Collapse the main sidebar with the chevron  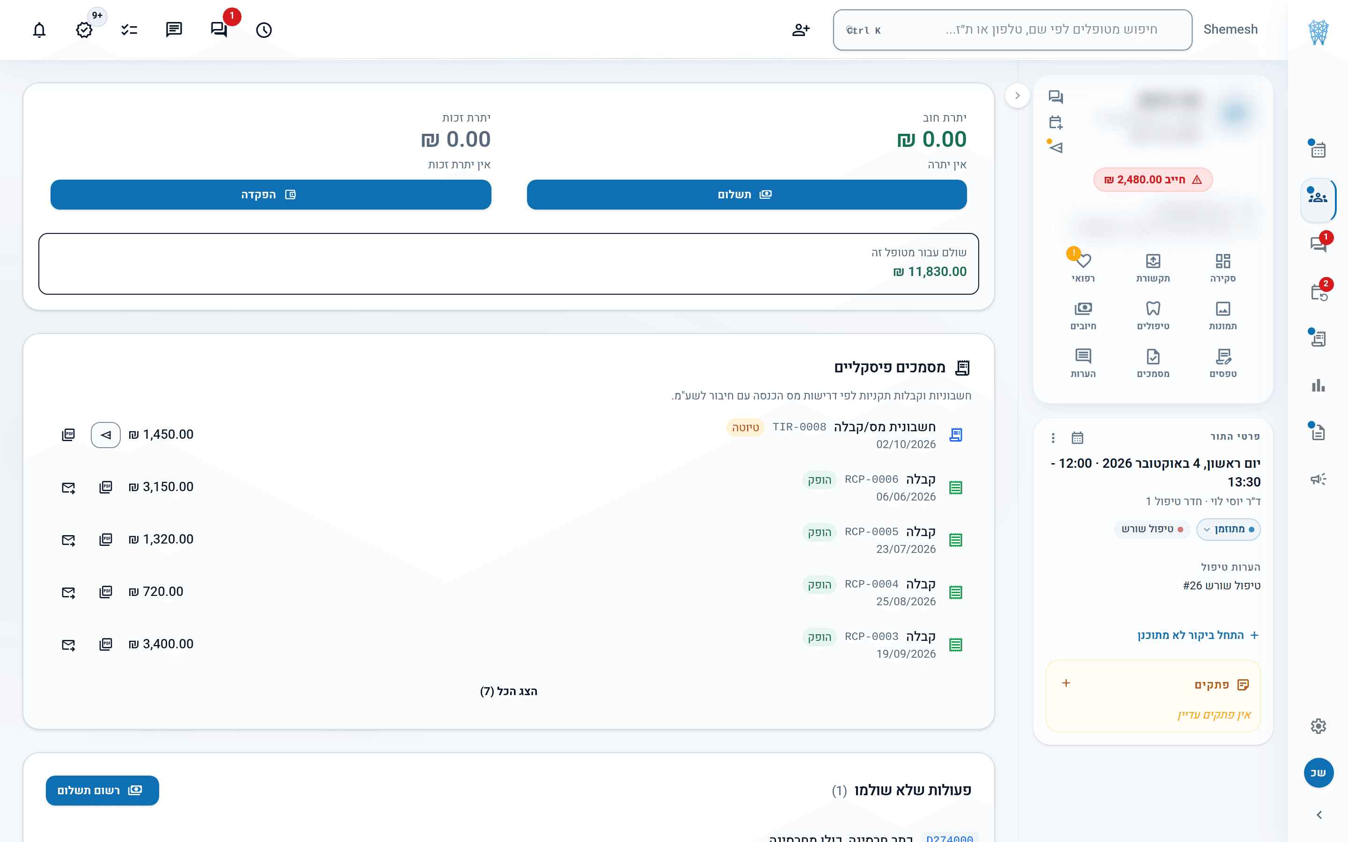[1319, 815]
